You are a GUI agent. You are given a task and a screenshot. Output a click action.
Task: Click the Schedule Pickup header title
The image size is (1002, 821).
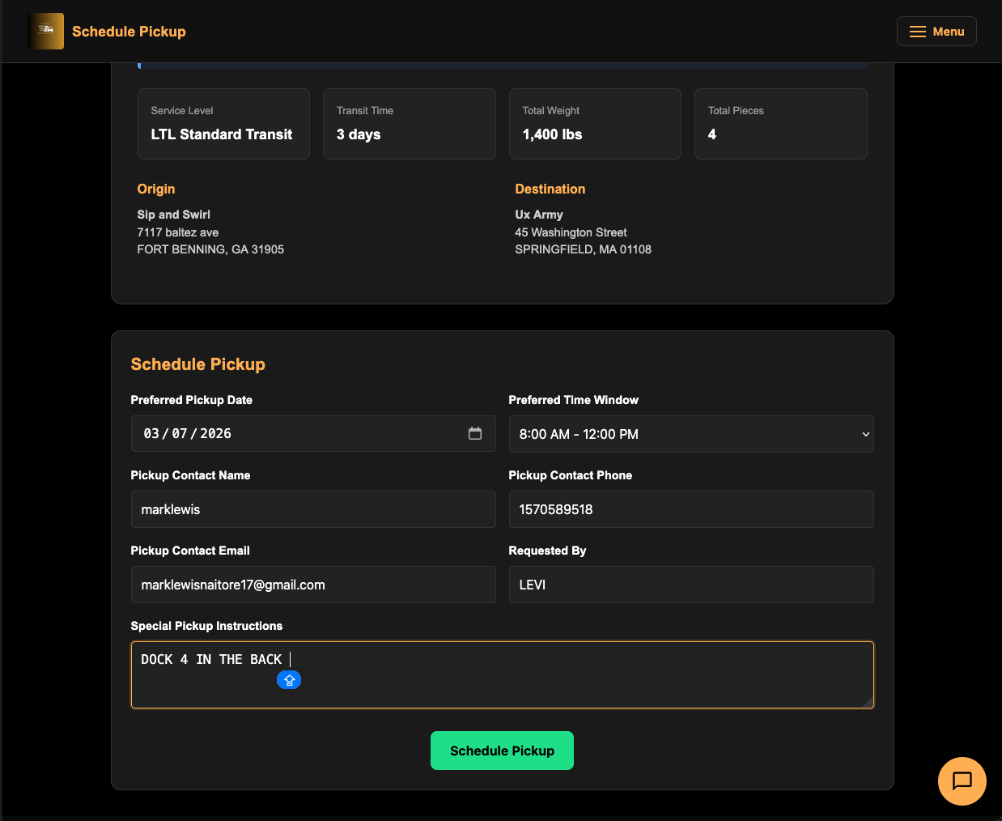coord(129,32)
